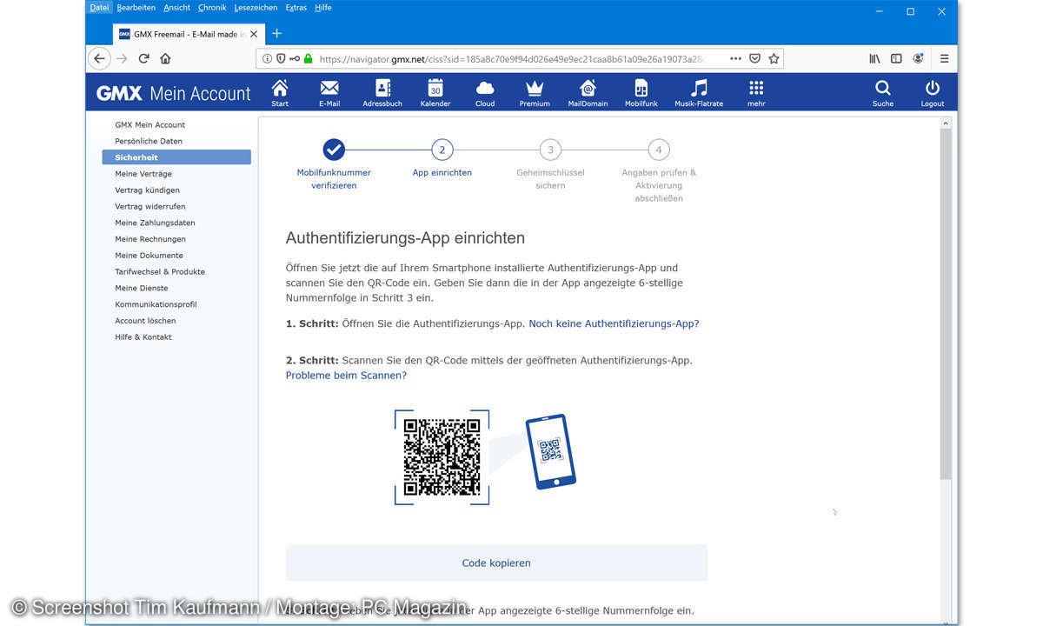Select Hilfe & Kontakt in sidebar
The width and height of the screenshot is (1043, 626).
pos(143,336)
